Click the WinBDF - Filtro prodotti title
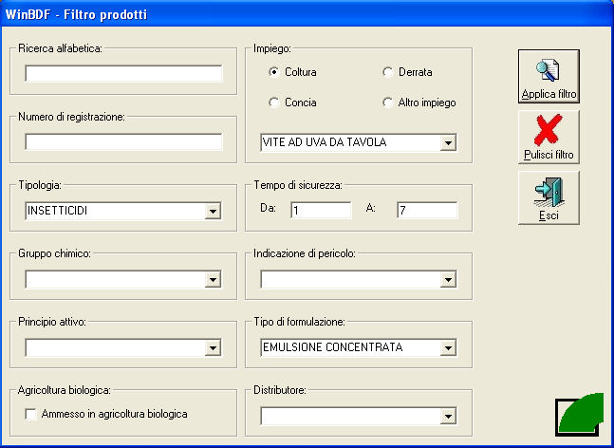Image resolution: width=614 pixels, height=448 pixels. click(x=76, y=15)
